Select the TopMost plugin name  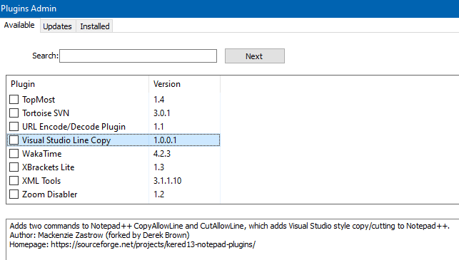pyautogui.click(x=39, y=100)
